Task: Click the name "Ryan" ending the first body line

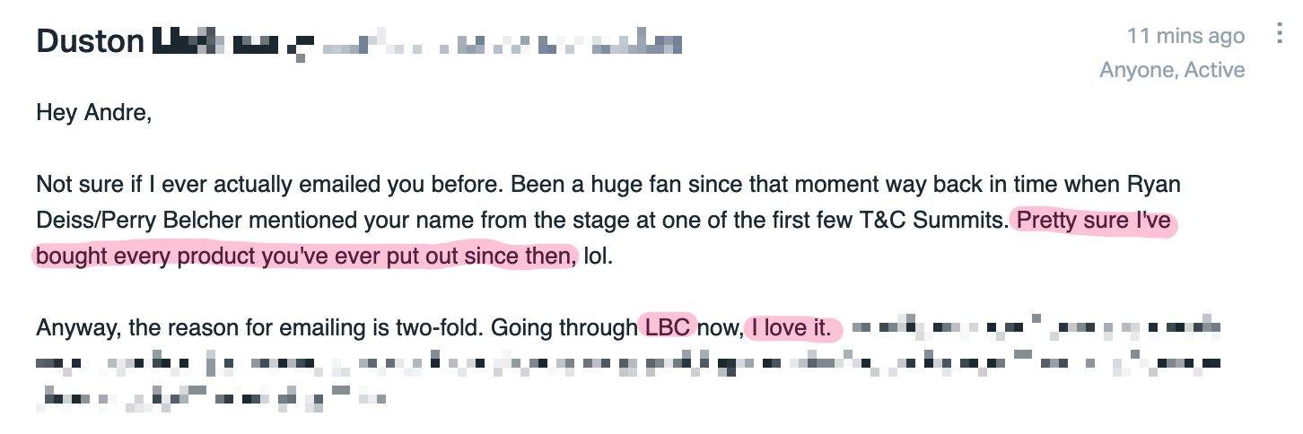Action: click(x=1153, y=185)
